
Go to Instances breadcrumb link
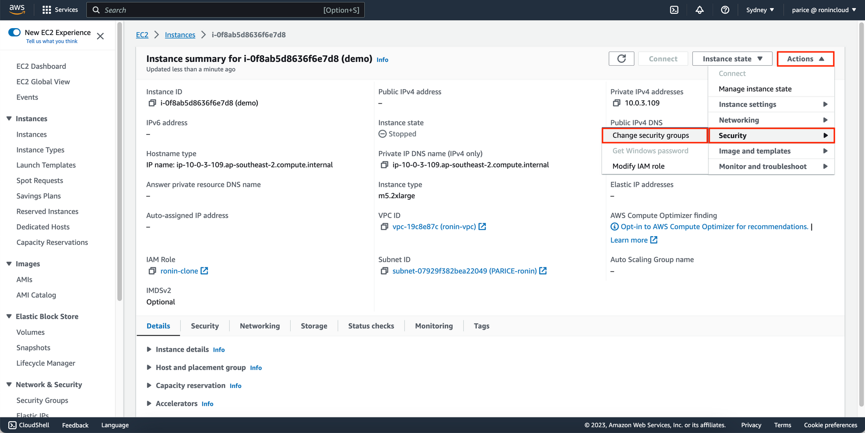click(180, 35)
